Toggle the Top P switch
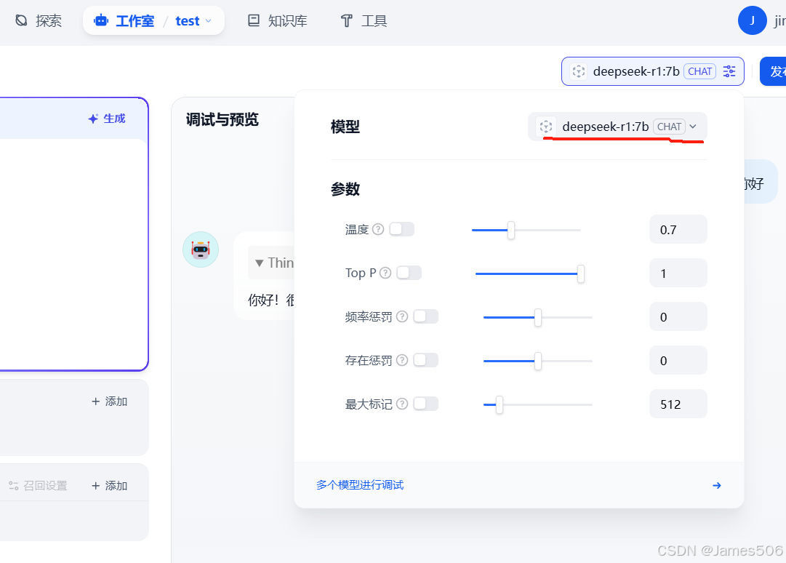This screenshot has height=563, width=786. coord(409,273)
